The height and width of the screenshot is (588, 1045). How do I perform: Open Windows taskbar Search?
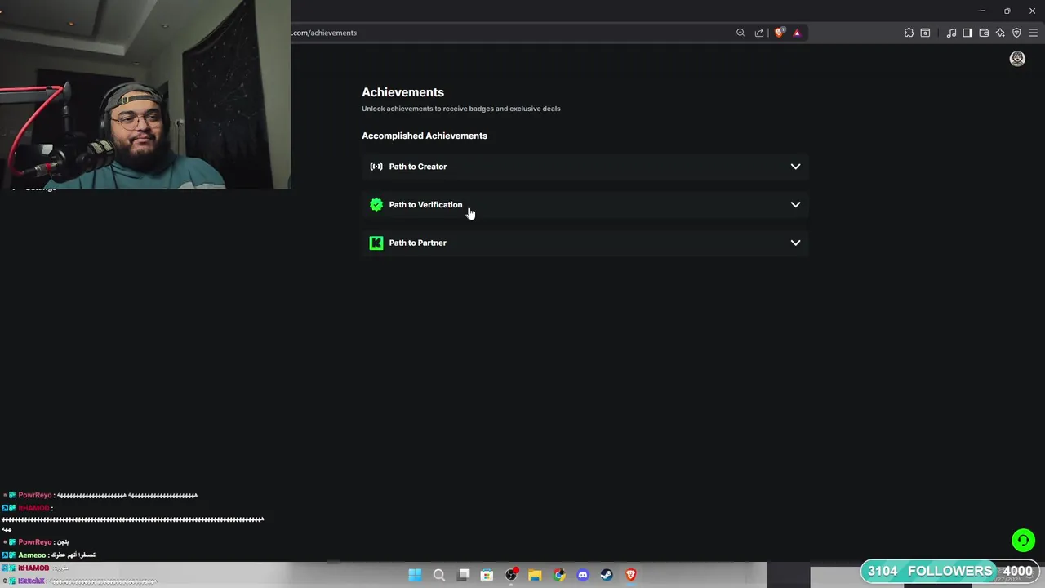coord(438,575)
